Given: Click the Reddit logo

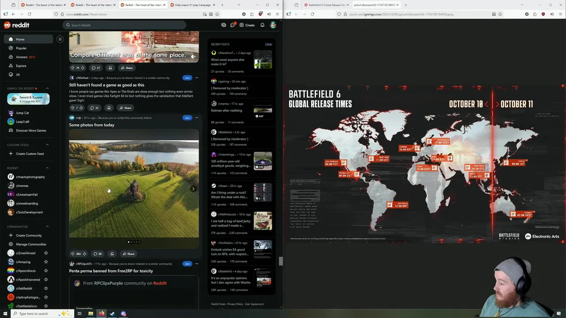Looking at the screenshot, I should click(16, 25).
